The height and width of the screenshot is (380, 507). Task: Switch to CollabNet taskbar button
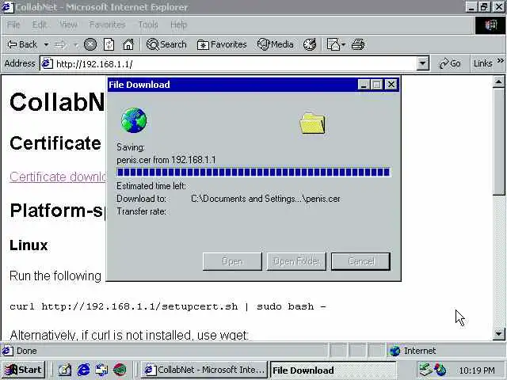(204, 370)
